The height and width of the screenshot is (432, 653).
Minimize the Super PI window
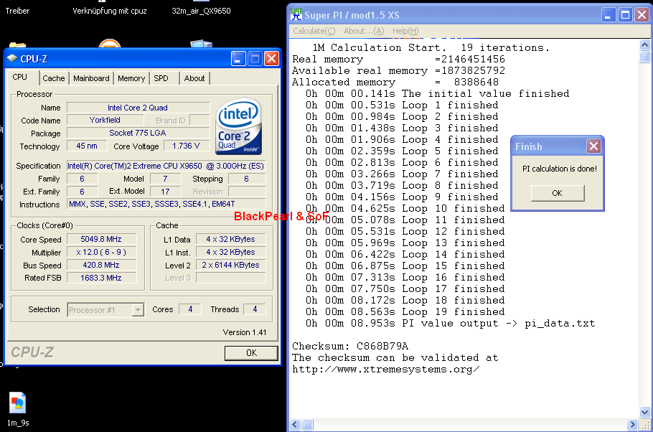[609, 15]
